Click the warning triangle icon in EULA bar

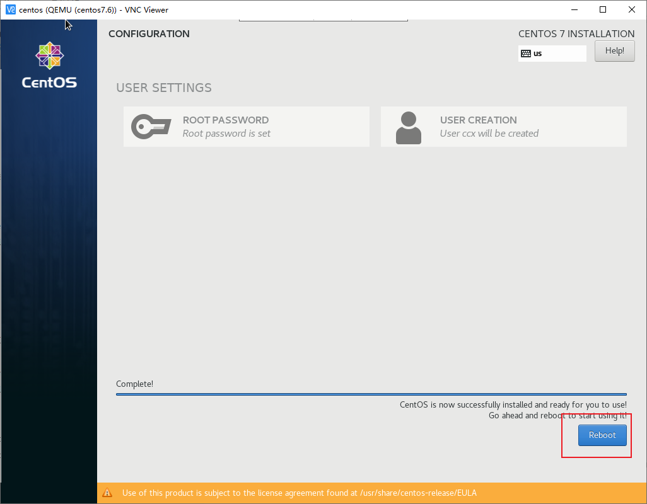tap(107, 493)
